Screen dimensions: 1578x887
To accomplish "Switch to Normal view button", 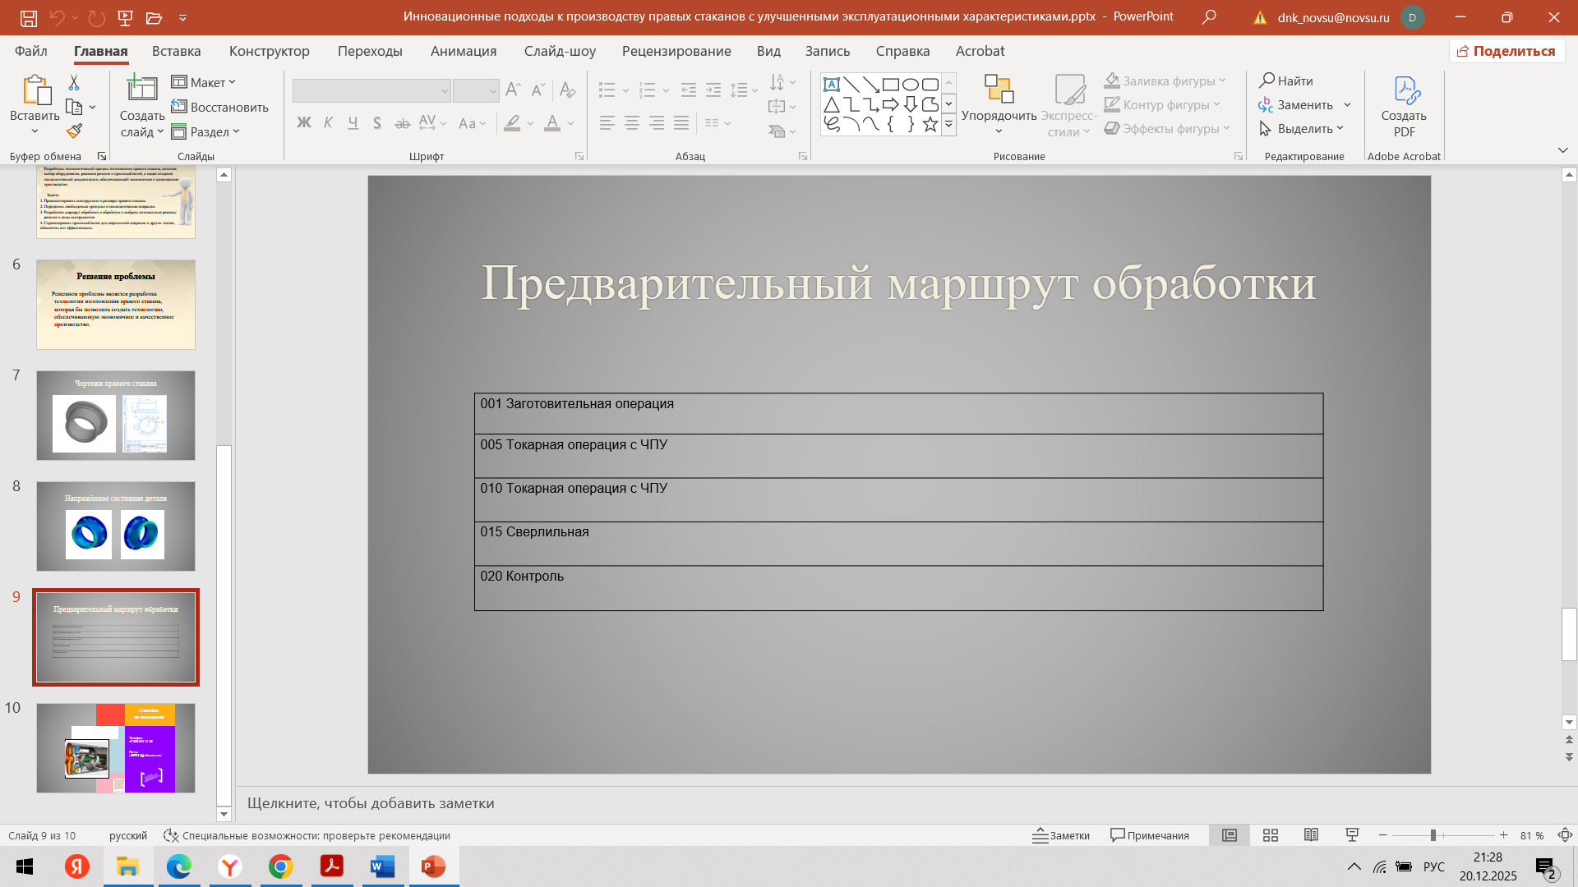I will click(1230, 835).
